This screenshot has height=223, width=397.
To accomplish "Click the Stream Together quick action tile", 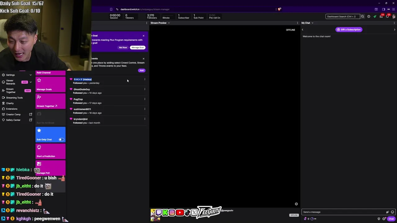I will coord(50,101).
